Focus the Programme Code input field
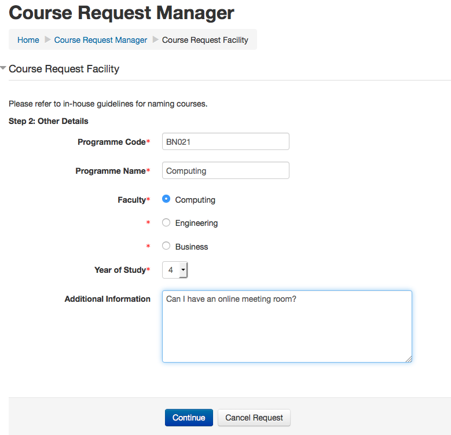This screenshot has width=451, height=435. pyautogui.click(x=225, y=141)
